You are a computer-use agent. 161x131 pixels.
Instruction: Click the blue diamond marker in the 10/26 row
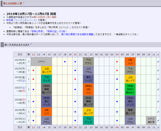pyautogui.click(x=117, y=79)
